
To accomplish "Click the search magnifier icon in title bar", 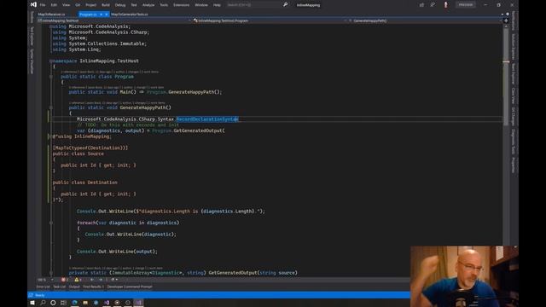I will [x=285, y=5].
